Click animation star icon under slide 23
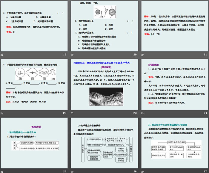The width and height of the screenshot is (209, 173). [72, 113]
